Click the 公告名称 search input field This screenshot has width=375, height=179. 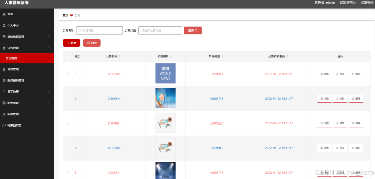point(99,30)
